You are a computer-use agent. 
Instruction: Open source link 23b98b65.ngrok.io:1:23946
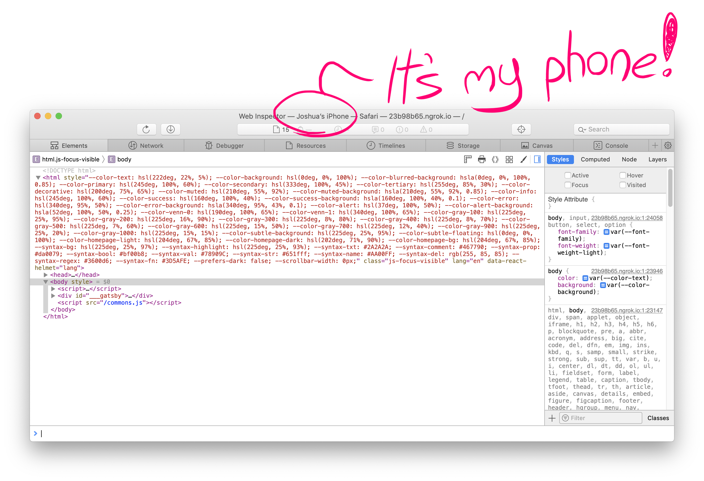(627, 271)
